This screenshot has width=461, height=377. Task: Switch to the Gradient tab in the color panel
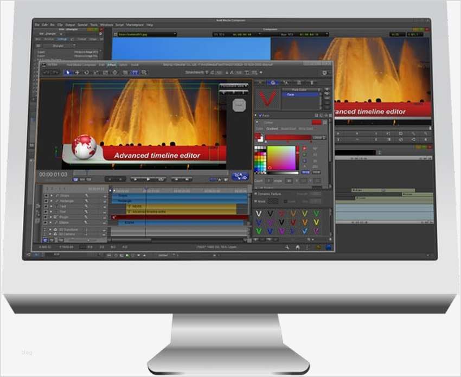point(271,129)
